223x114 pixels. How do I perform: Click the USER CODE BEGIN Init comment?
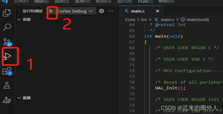(x=189, y=99)
